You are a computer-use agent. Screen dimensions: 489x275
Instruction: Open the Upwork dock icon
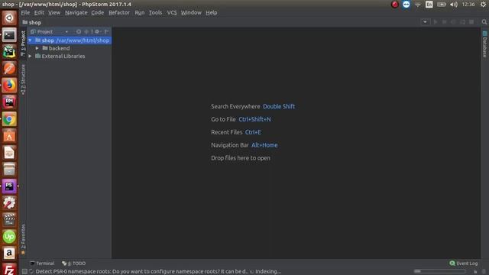coord(9,237)
